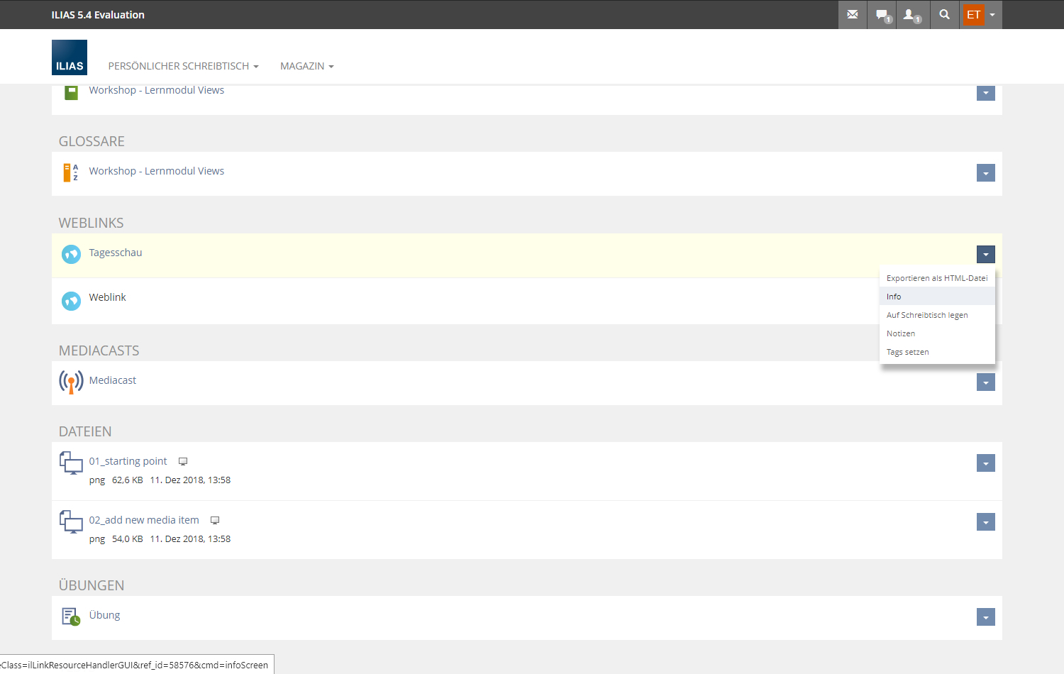The height and width of the screenshot is (674, 1064).
Task: Open the 02_add new media item file link
Action: (144, 520)
